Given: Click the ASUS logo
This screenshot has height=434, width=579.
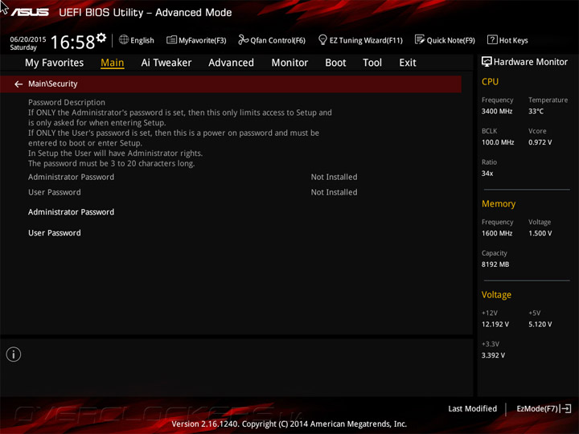Looking at the screenshot, I should click(x=30, y=13).
